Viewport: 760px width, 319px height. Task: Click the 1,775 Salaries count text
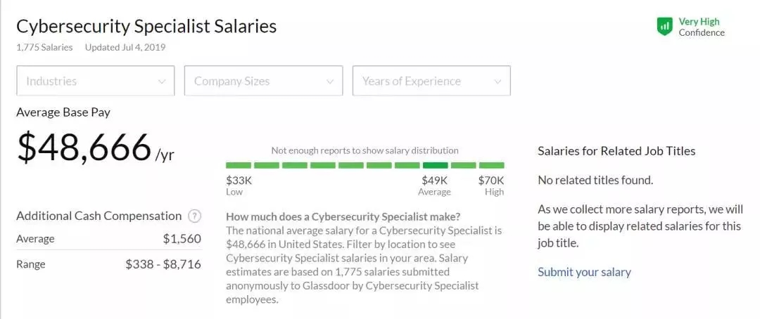[44, 48]
